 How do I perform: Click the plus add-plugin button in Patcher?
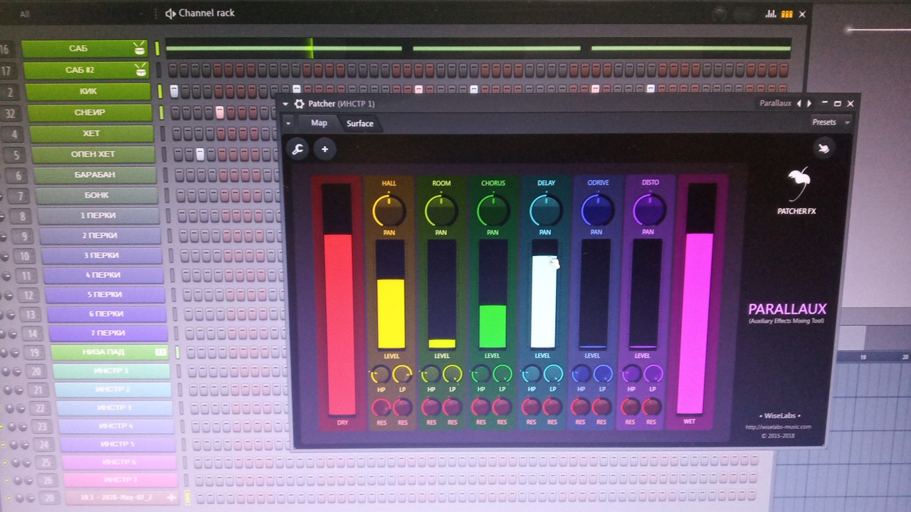tap(325, 149)
